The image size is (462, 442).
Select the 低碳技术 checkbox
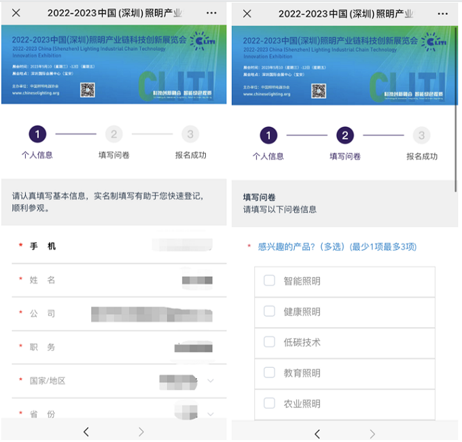270,342
